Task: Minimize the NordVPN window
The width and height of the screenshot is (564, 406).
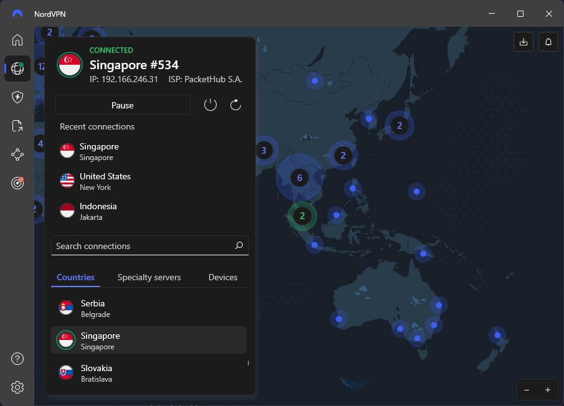Action: [x=492, y=14]
